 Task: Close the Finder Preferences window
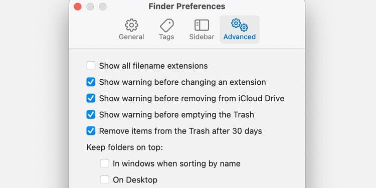78,7
